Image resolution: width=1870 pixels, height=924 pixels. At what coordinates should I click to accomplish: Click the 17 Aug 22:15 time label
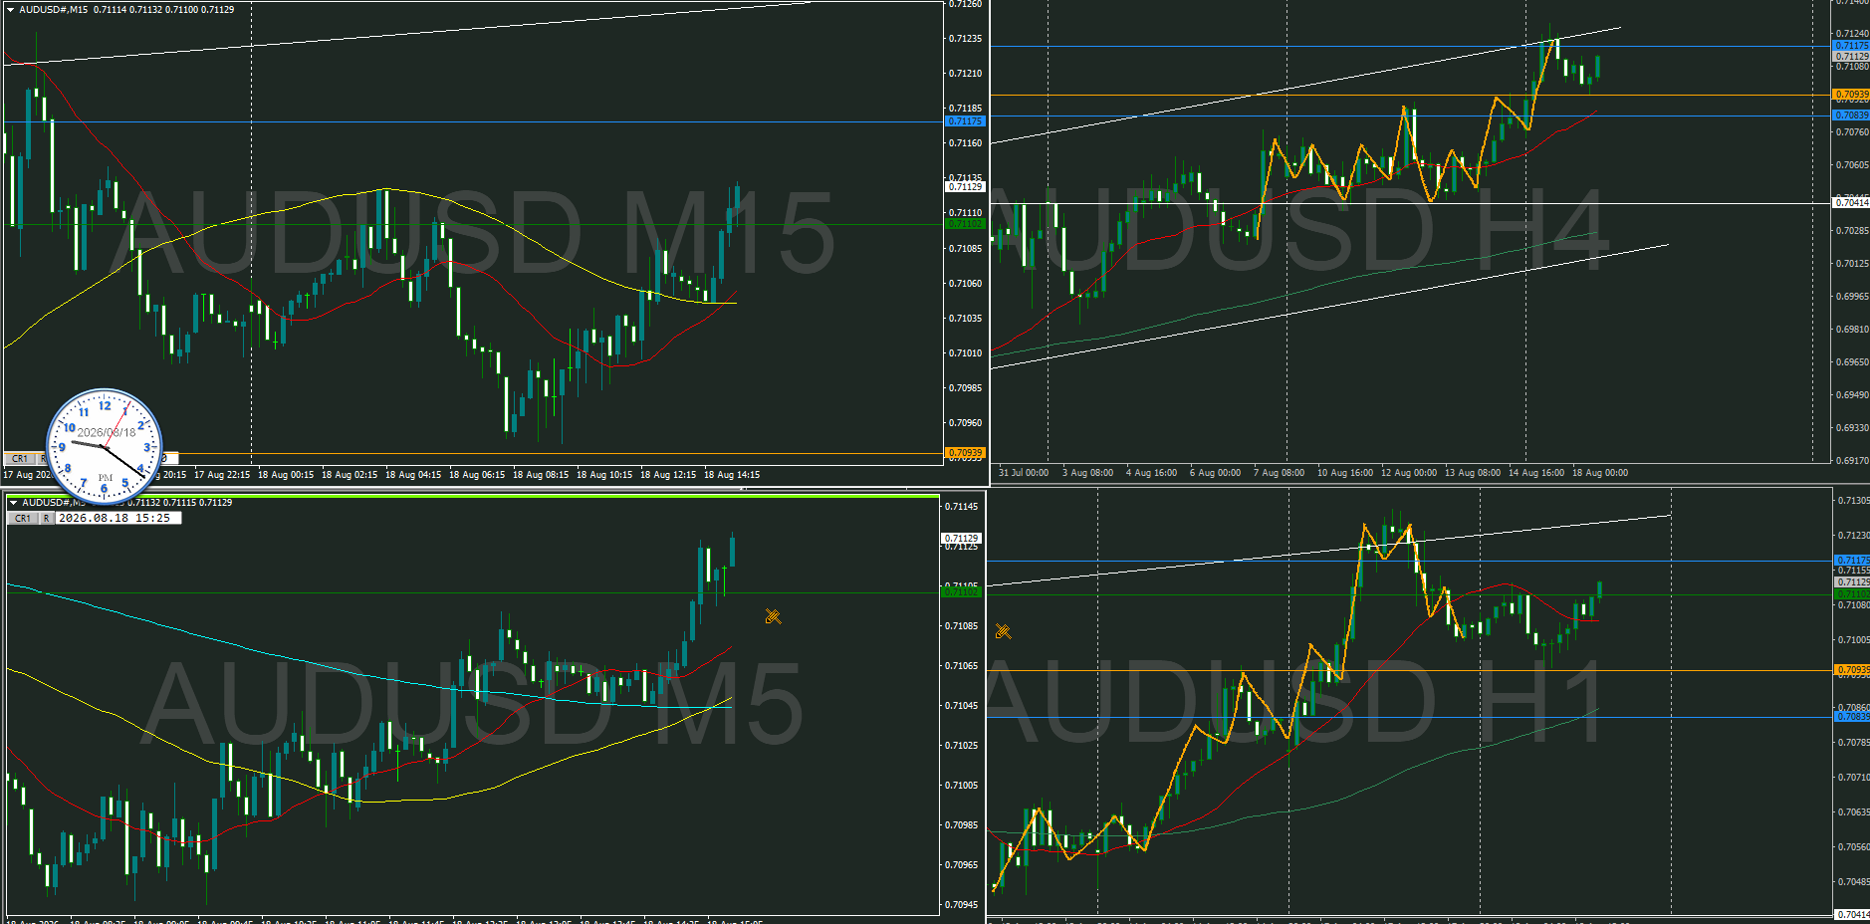(x=222, y=475)
